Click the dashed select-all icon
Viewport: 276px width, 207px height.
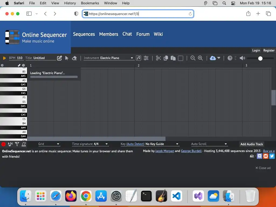pyautogui.click(x=181, y=58)
